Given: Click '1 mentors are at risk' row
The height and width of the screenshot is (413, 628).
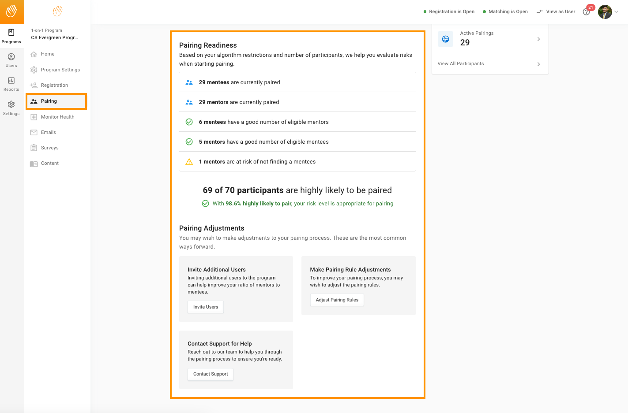Looking at the screenshot, I should pyautogui.click(x=297, y=161).
